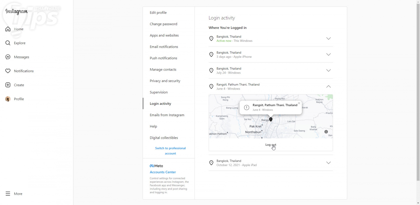Image resolution: width=420 pixels, height=205 pixels.
Task: Open Explore via the magnifier icon
Action: (x=8, y=43)
